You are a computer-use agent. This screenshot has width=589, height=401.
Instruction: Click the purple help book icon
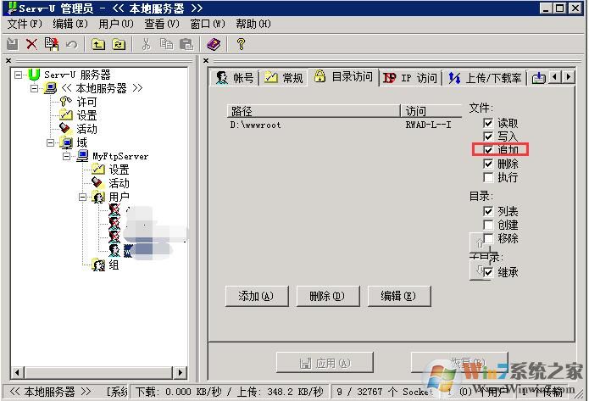point(214,44)
